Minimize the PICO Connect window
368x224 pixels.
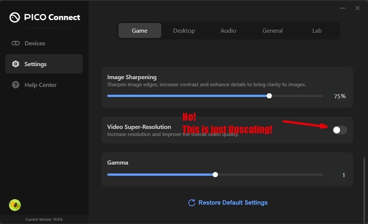point(343,8)
